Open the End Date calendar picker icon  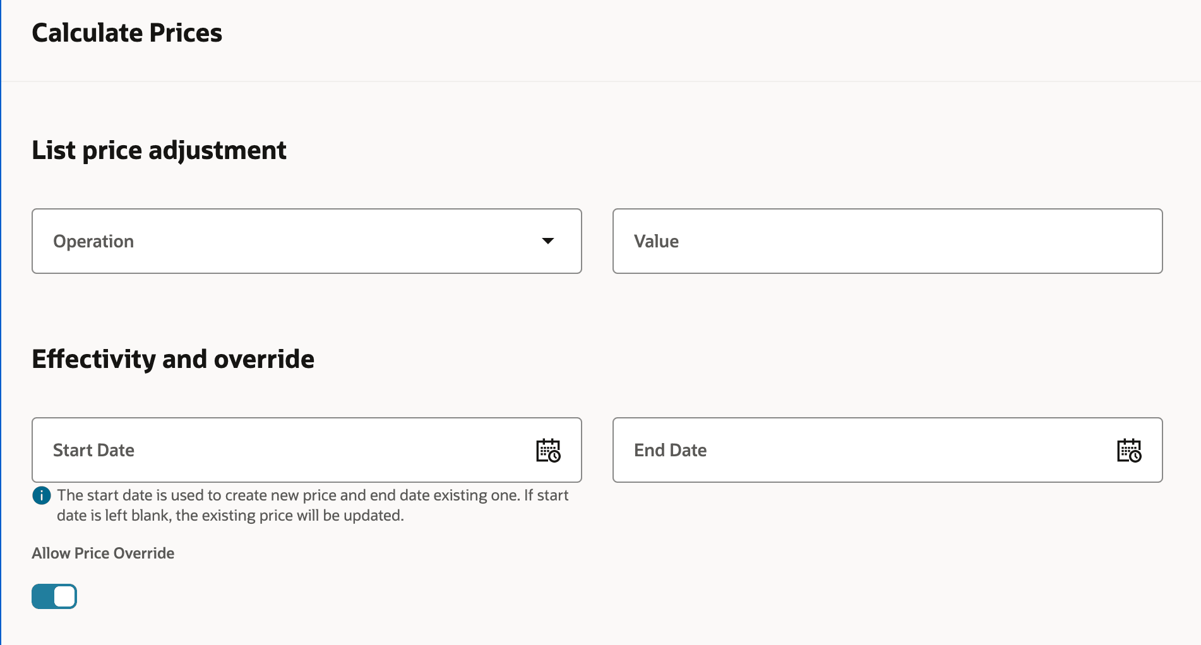(1129, 451)
